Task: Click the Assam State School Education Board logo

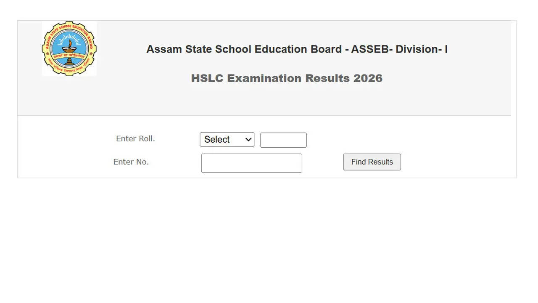Action: pos(69,48)
